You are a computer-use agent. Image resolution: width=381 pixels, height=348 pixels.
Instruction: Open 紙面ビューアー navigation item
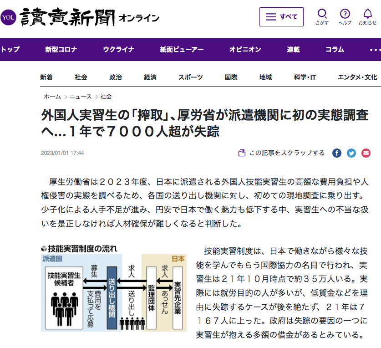[x=182, y=50]
